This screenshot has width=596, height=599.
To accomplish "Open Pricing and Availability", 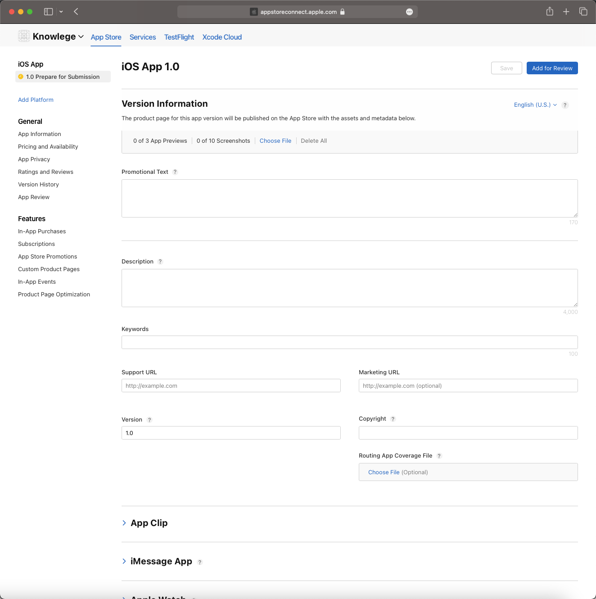I will pyautogui.click(x=48, y=147).
